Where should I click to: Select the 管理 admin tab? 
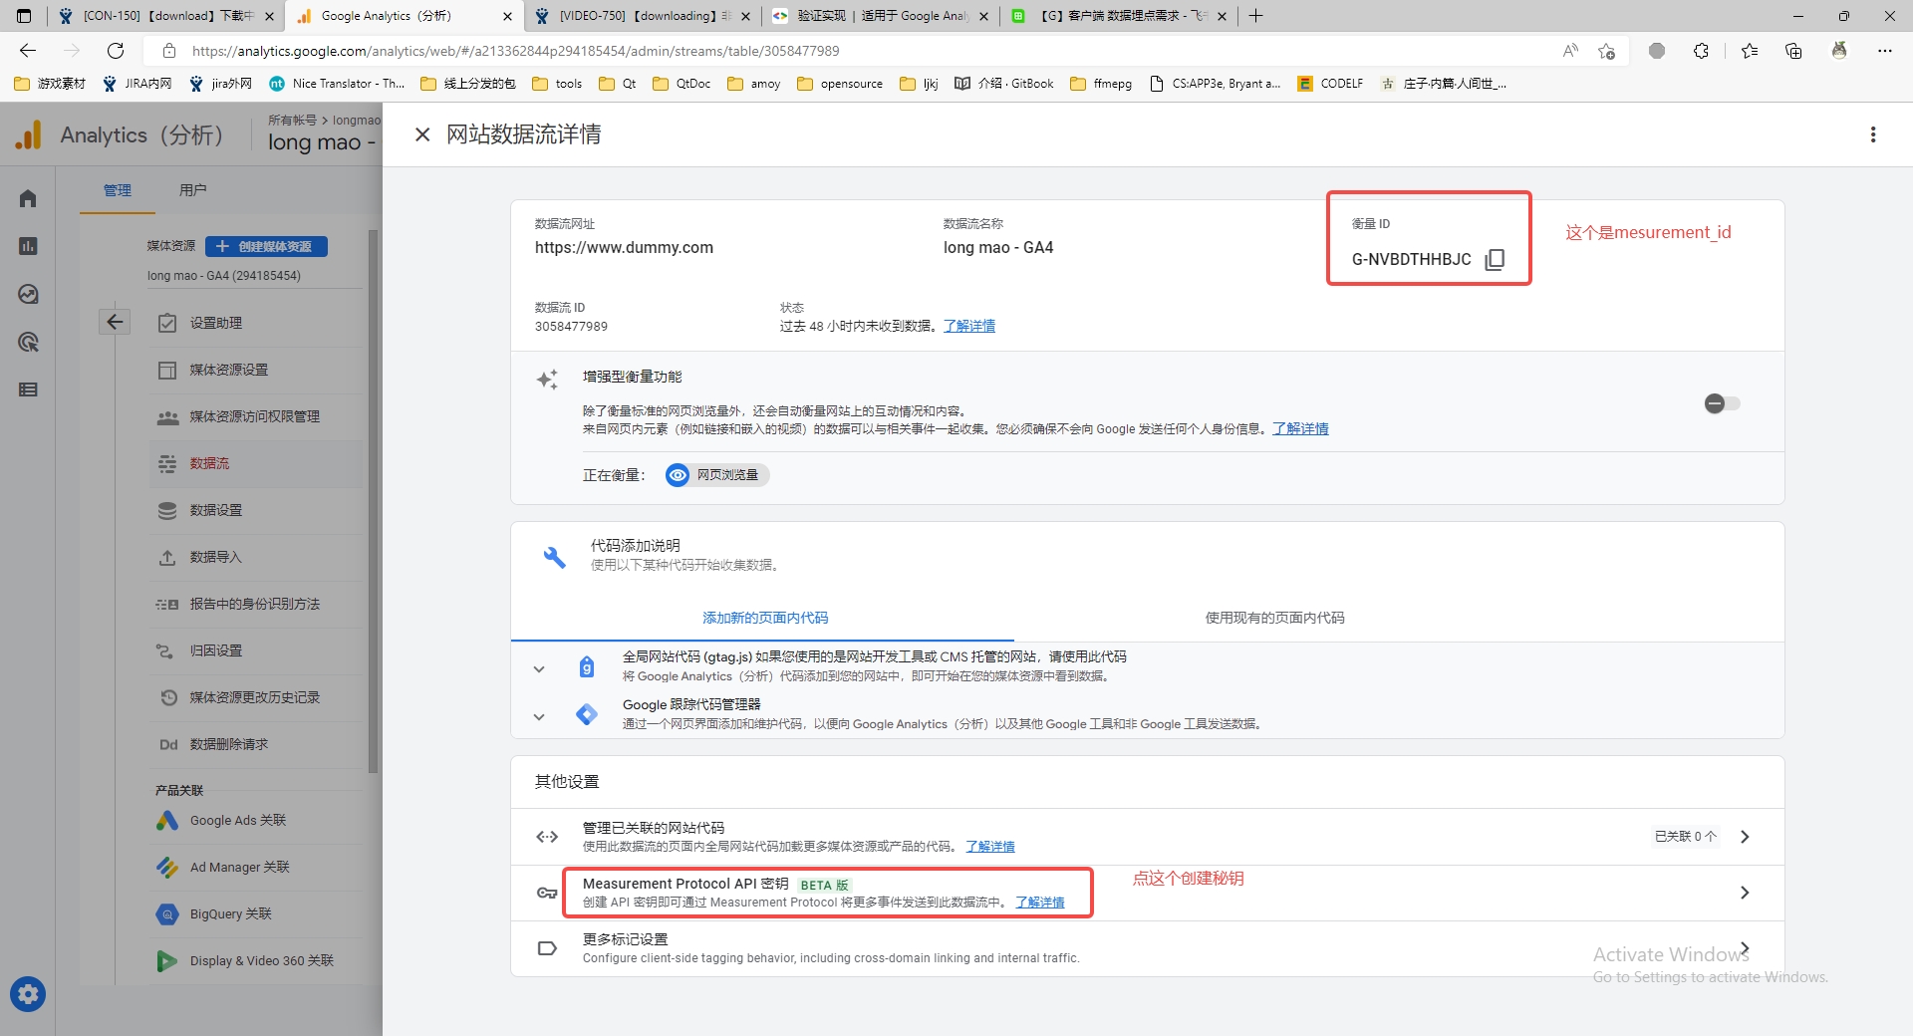point(118,190)
